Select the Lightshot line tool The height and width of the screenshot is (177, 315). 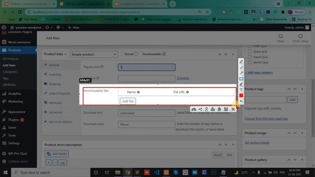[x=241, y=68]
